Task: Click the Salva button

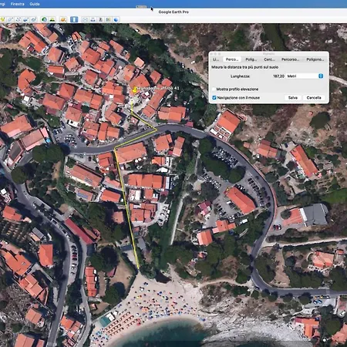Action: tap(293, 98)
